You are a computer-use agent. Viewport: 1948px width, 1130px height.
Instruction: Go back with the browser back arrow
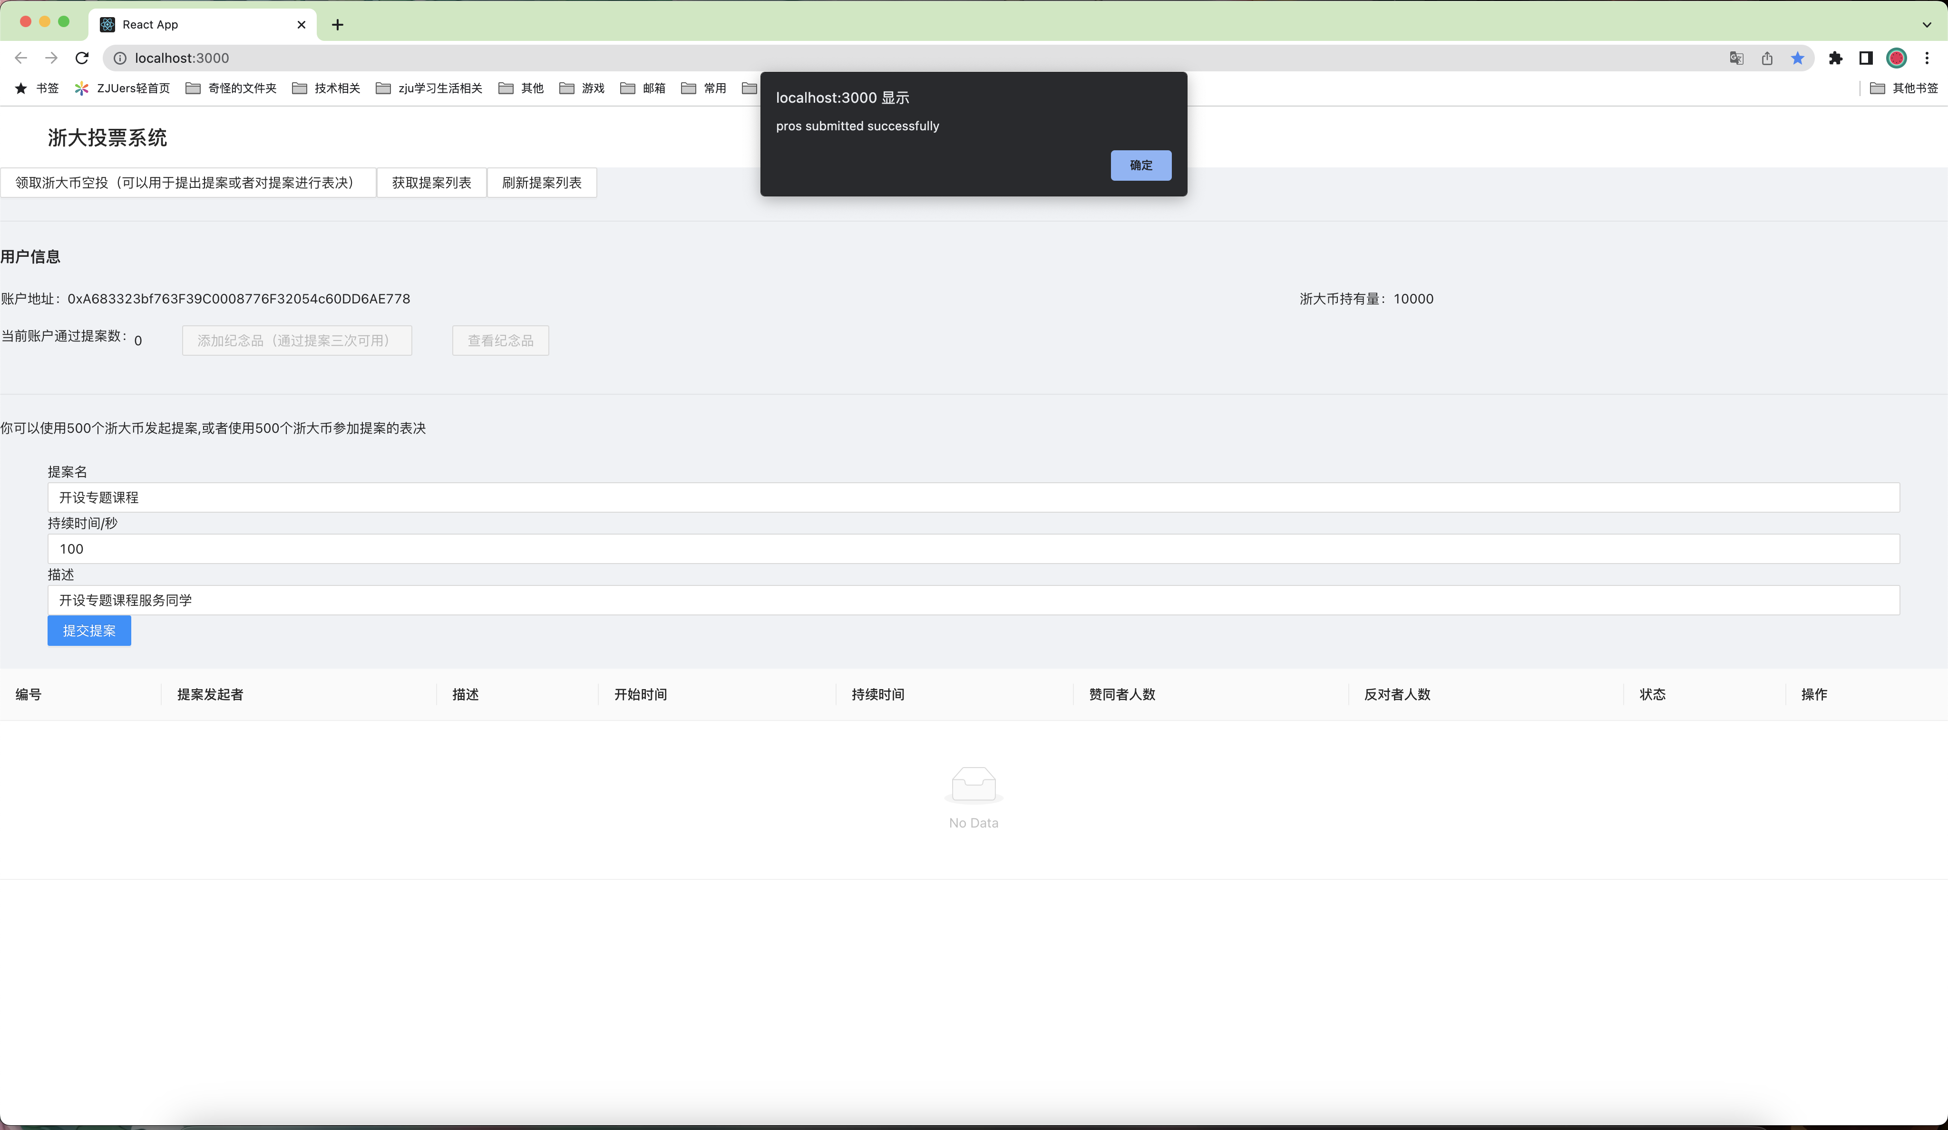tap(21, 58)
